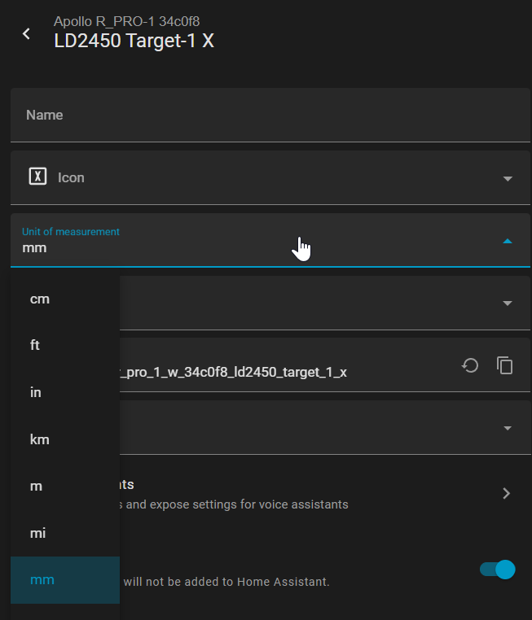
Task: Click the Apollo R_PRO-1 34c0f8 device name
Action: coord(126,21)
